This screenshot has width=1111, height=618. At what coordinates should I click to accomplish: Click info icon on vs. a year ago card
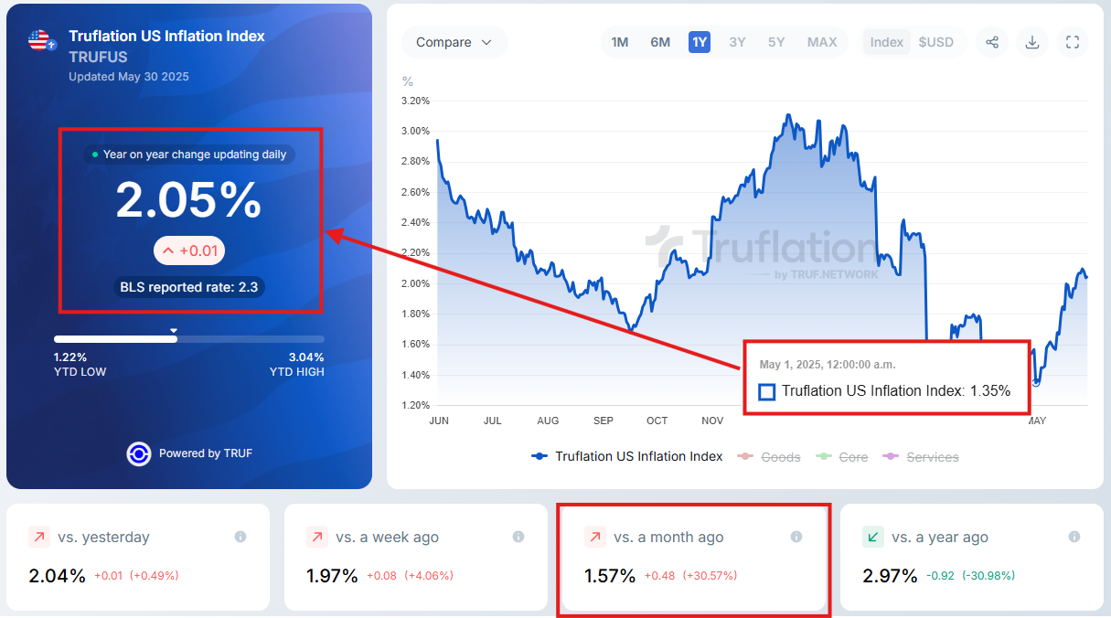coord(1074,537)
